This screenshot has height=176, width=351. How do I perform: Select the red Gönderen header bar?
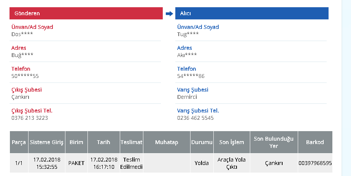tap(86, 13)
